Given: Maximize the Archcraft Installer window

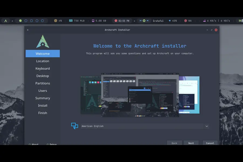Looking at the screenshot, I should click(x=211, y=30).
